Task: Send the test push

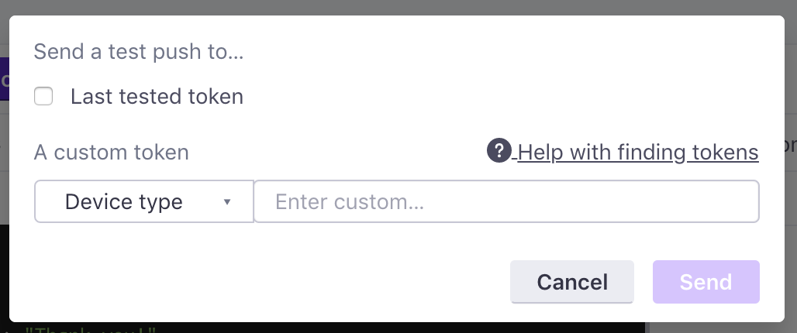Action: 706,282
